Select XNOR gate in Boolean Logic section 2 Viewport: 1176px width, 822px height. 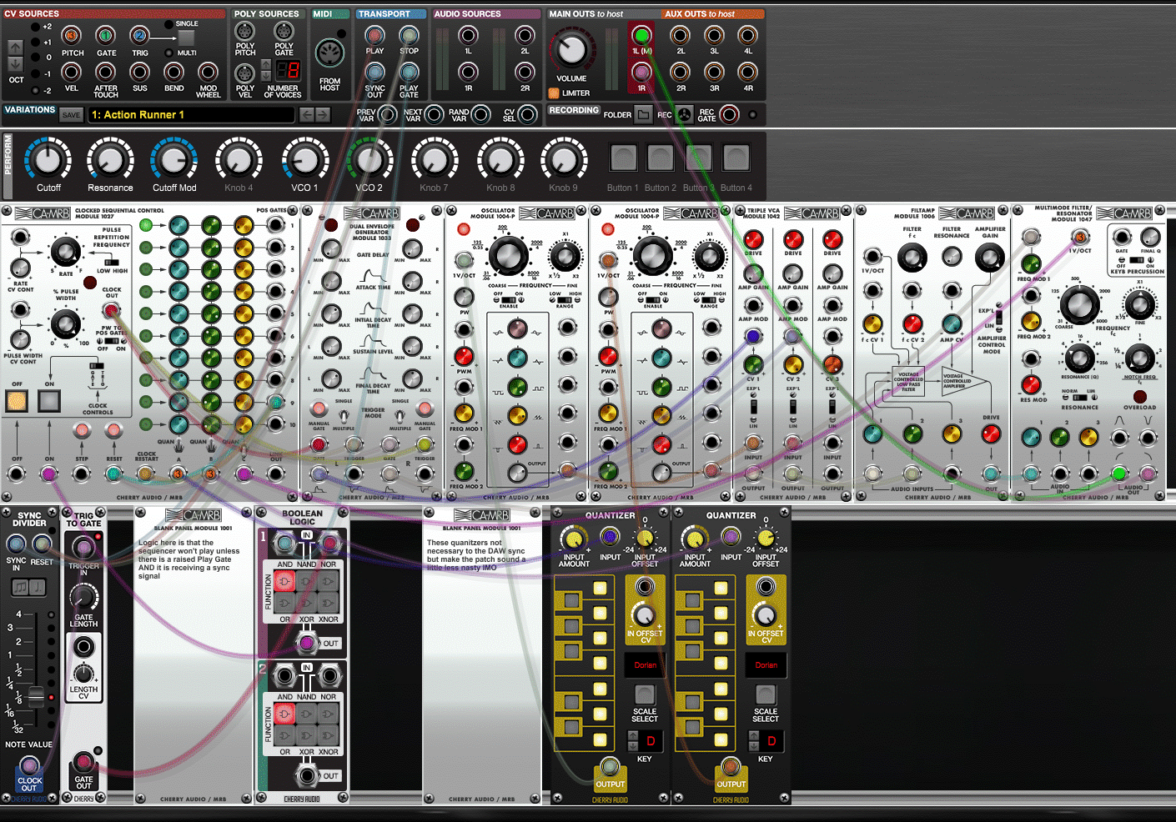[329, 734]
